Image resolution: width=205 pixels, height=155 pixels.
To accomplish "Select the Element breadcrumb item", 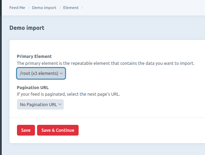I will [x=71, y=8].
